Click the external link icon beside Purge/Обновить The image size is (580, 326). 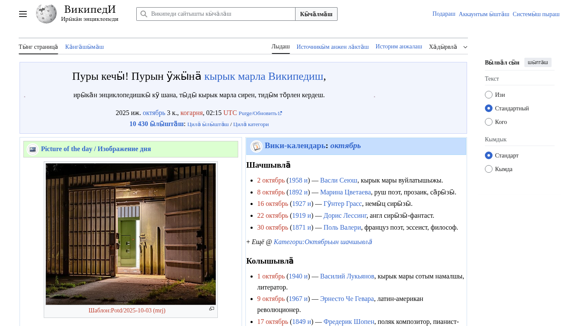pos(280,113)
